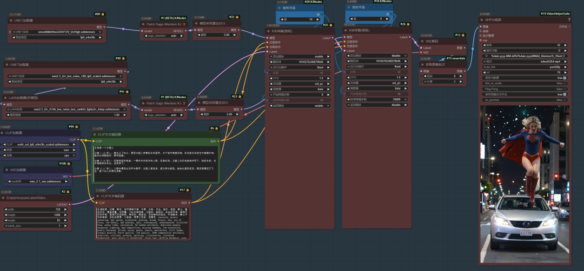Increase the width value with right arrow
The image size is (584, 271).
pyautogui.click(x=68, y=210)
